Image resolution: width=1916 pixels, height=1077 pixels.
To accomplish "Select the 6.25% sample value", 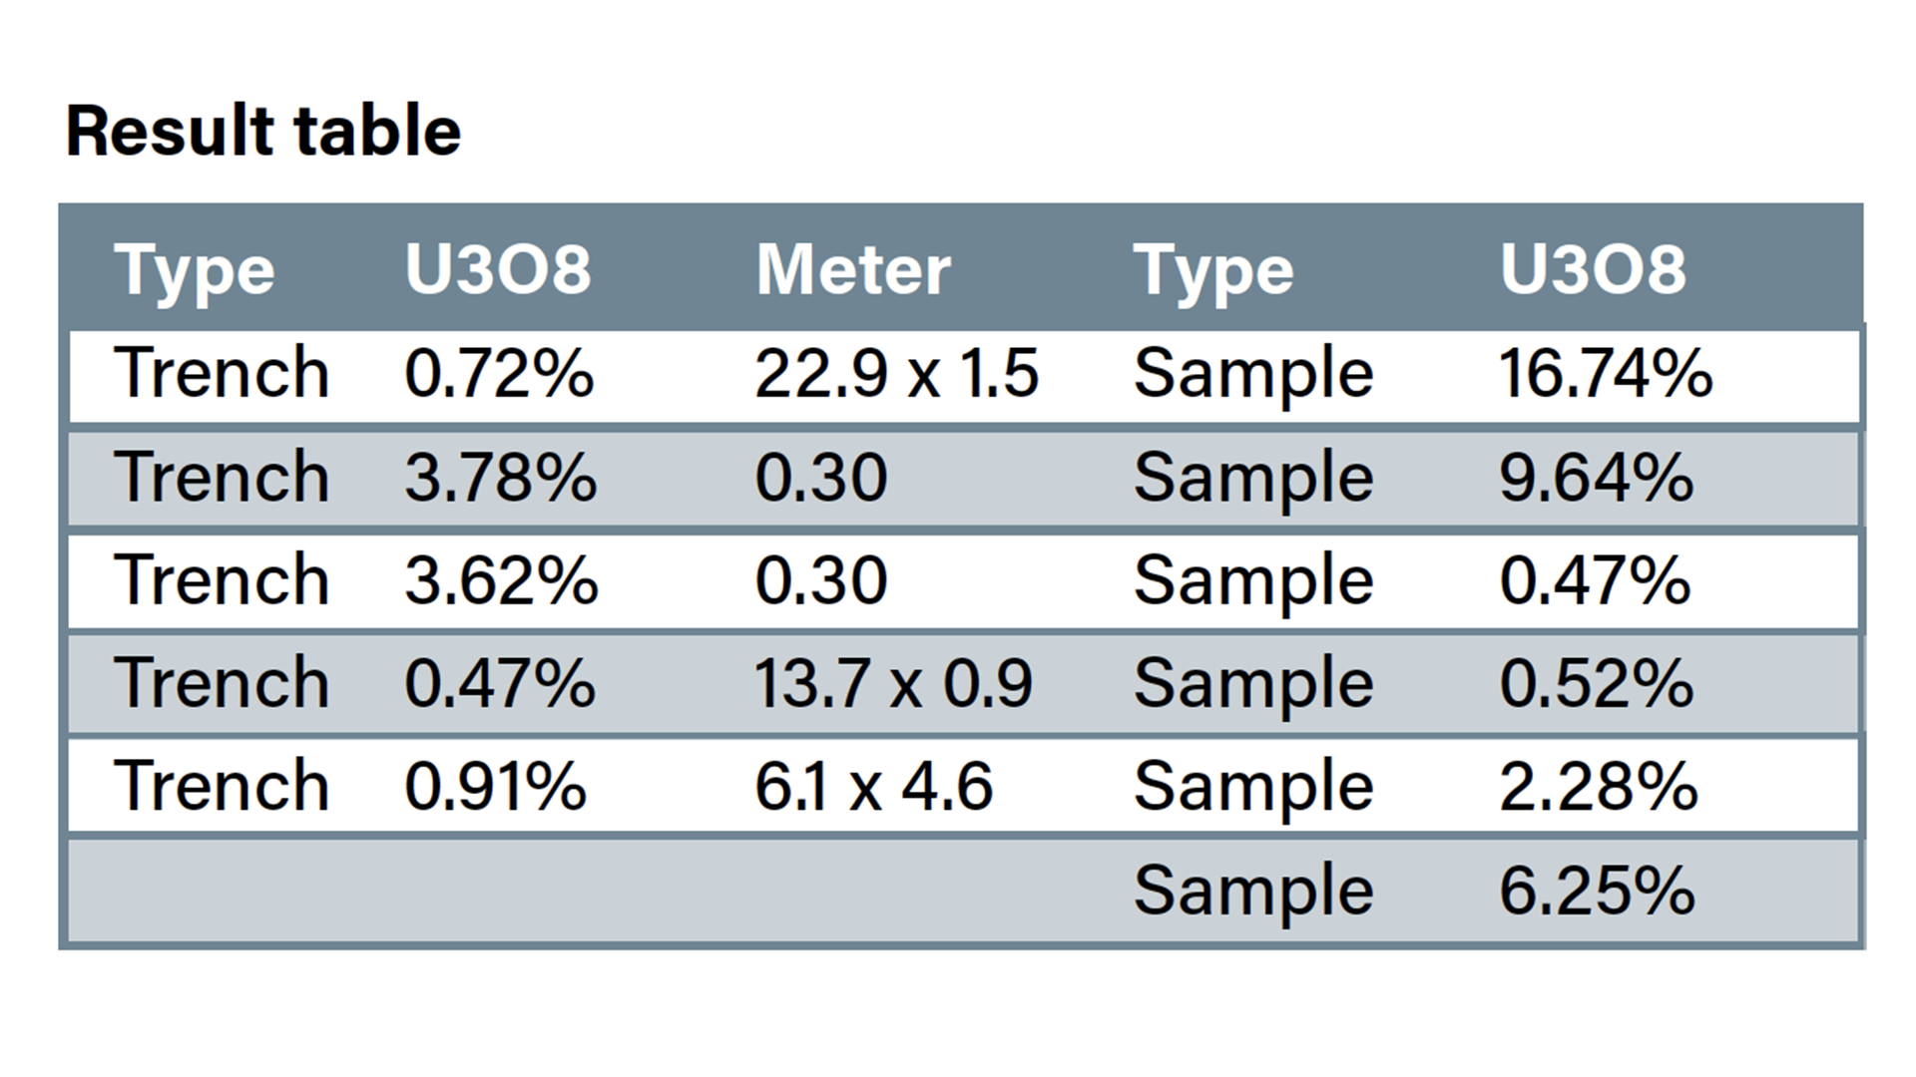I will point(1597,891).
